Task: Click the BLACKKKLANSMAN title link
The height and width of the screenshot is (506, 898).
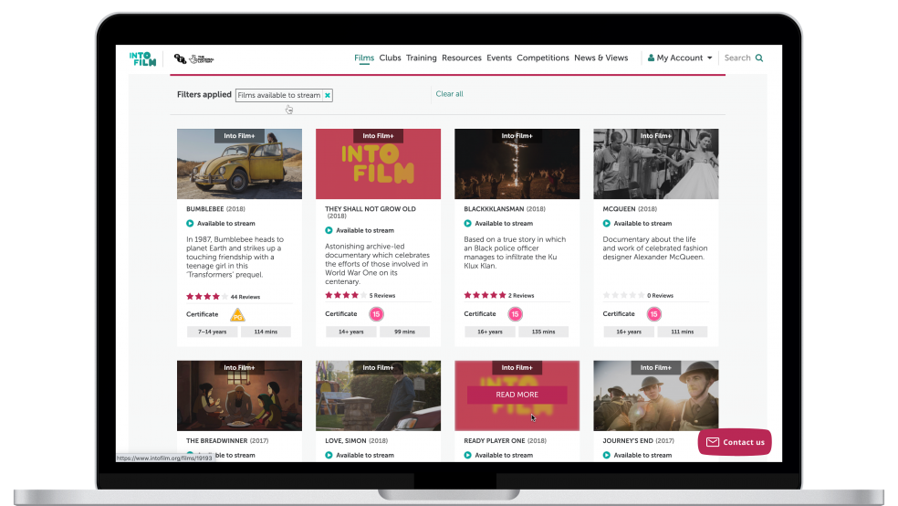Action: 494,209
